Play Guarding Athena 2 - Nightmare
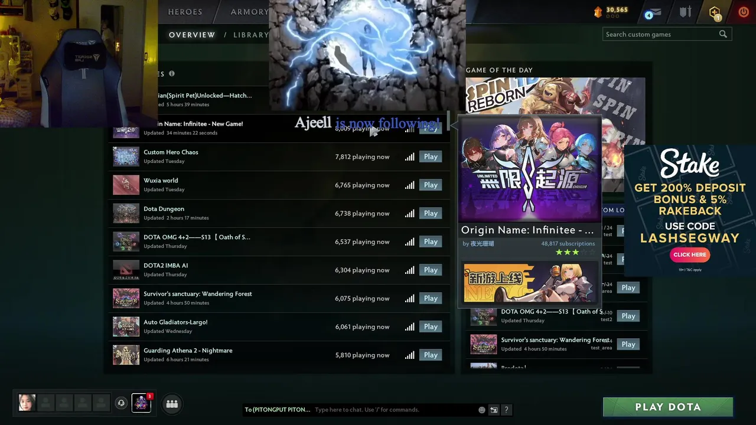Image resolution: width=756 pixels, height=425 pixels. pos(431,355)
